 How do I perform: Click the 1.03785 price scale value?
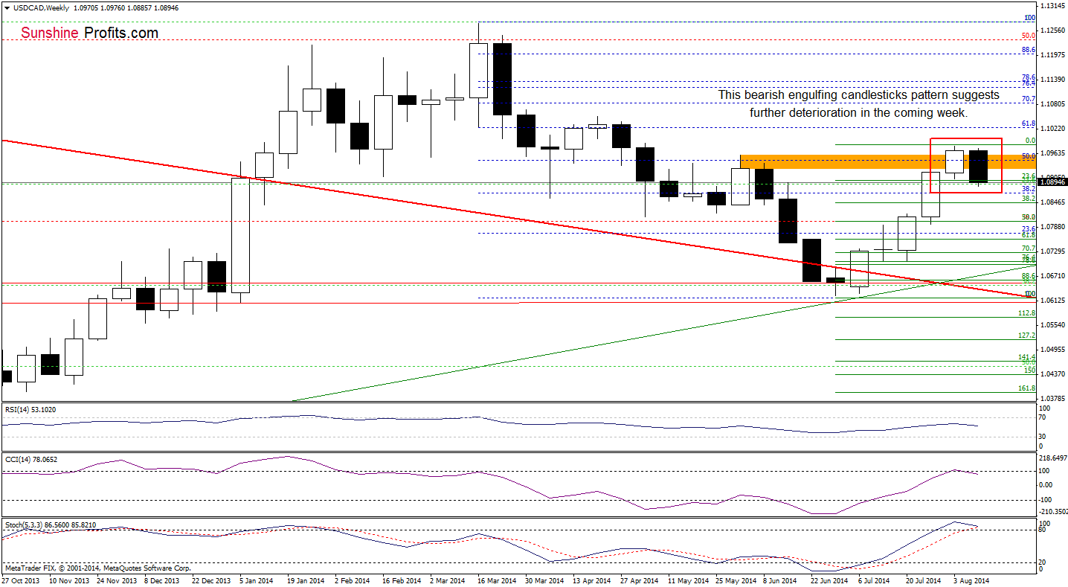1053,398
